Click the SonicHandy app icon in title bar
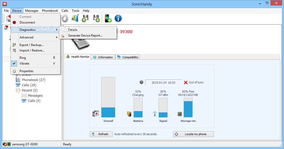 point(4,4)
